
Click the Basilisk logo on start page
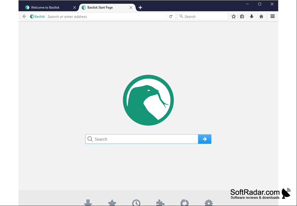click(148, 100)
